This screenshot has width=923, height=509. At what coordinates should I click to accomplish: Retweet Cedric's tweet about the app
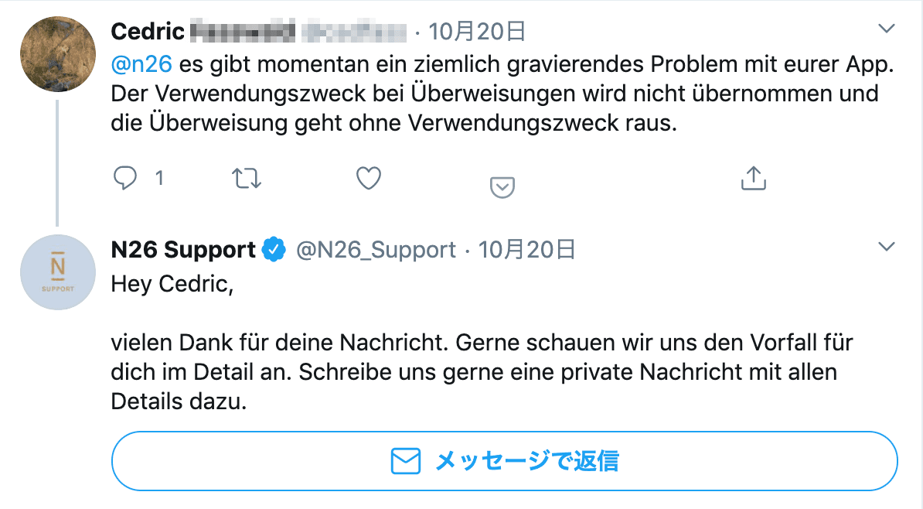[247, 179]
